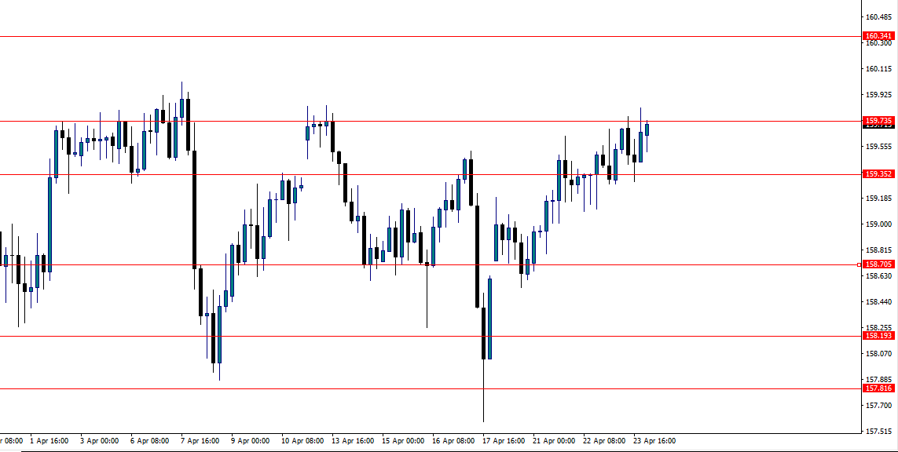Click the '7 Apr 16:00' time label

click(x=200, y=441)
